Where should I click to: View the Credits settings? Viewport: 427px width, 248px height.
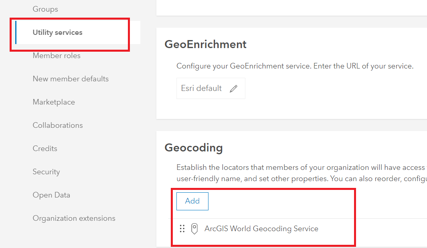point(45,149)
